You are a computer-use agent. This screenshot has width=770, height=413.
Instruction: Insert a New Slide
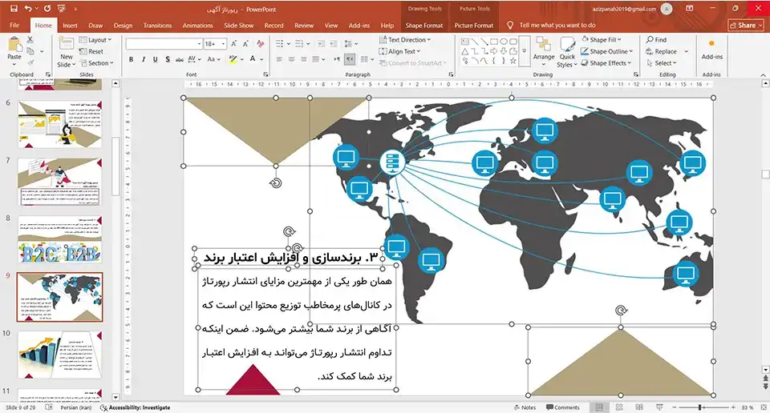pyautogui.click(x=67, y=53)
